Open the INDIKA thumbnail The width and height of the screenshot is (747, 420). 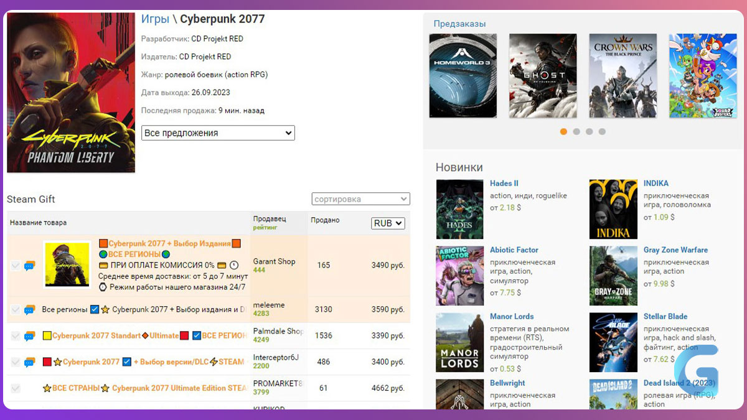coord(614,209)
